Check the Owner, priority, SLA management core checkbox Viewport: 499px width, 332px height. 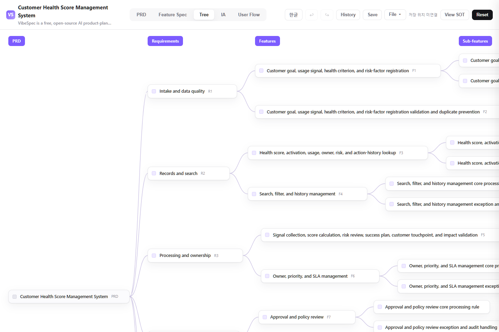(404, 266)
